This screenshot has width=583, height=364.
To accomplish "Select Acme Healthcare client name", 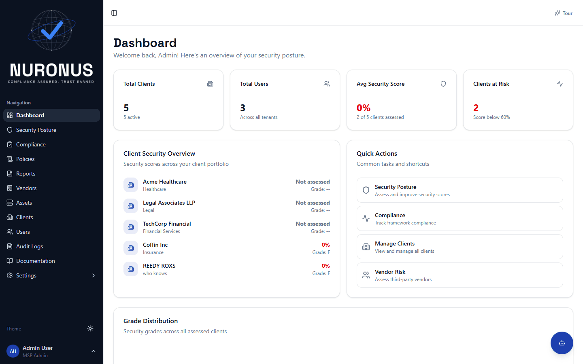I will [x=165, y=182].
